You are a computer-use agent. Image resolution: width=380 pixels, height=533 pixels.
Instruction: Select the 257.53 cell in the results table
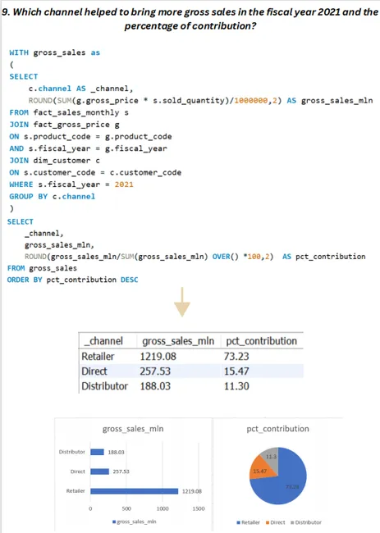[x=155, y=371]
